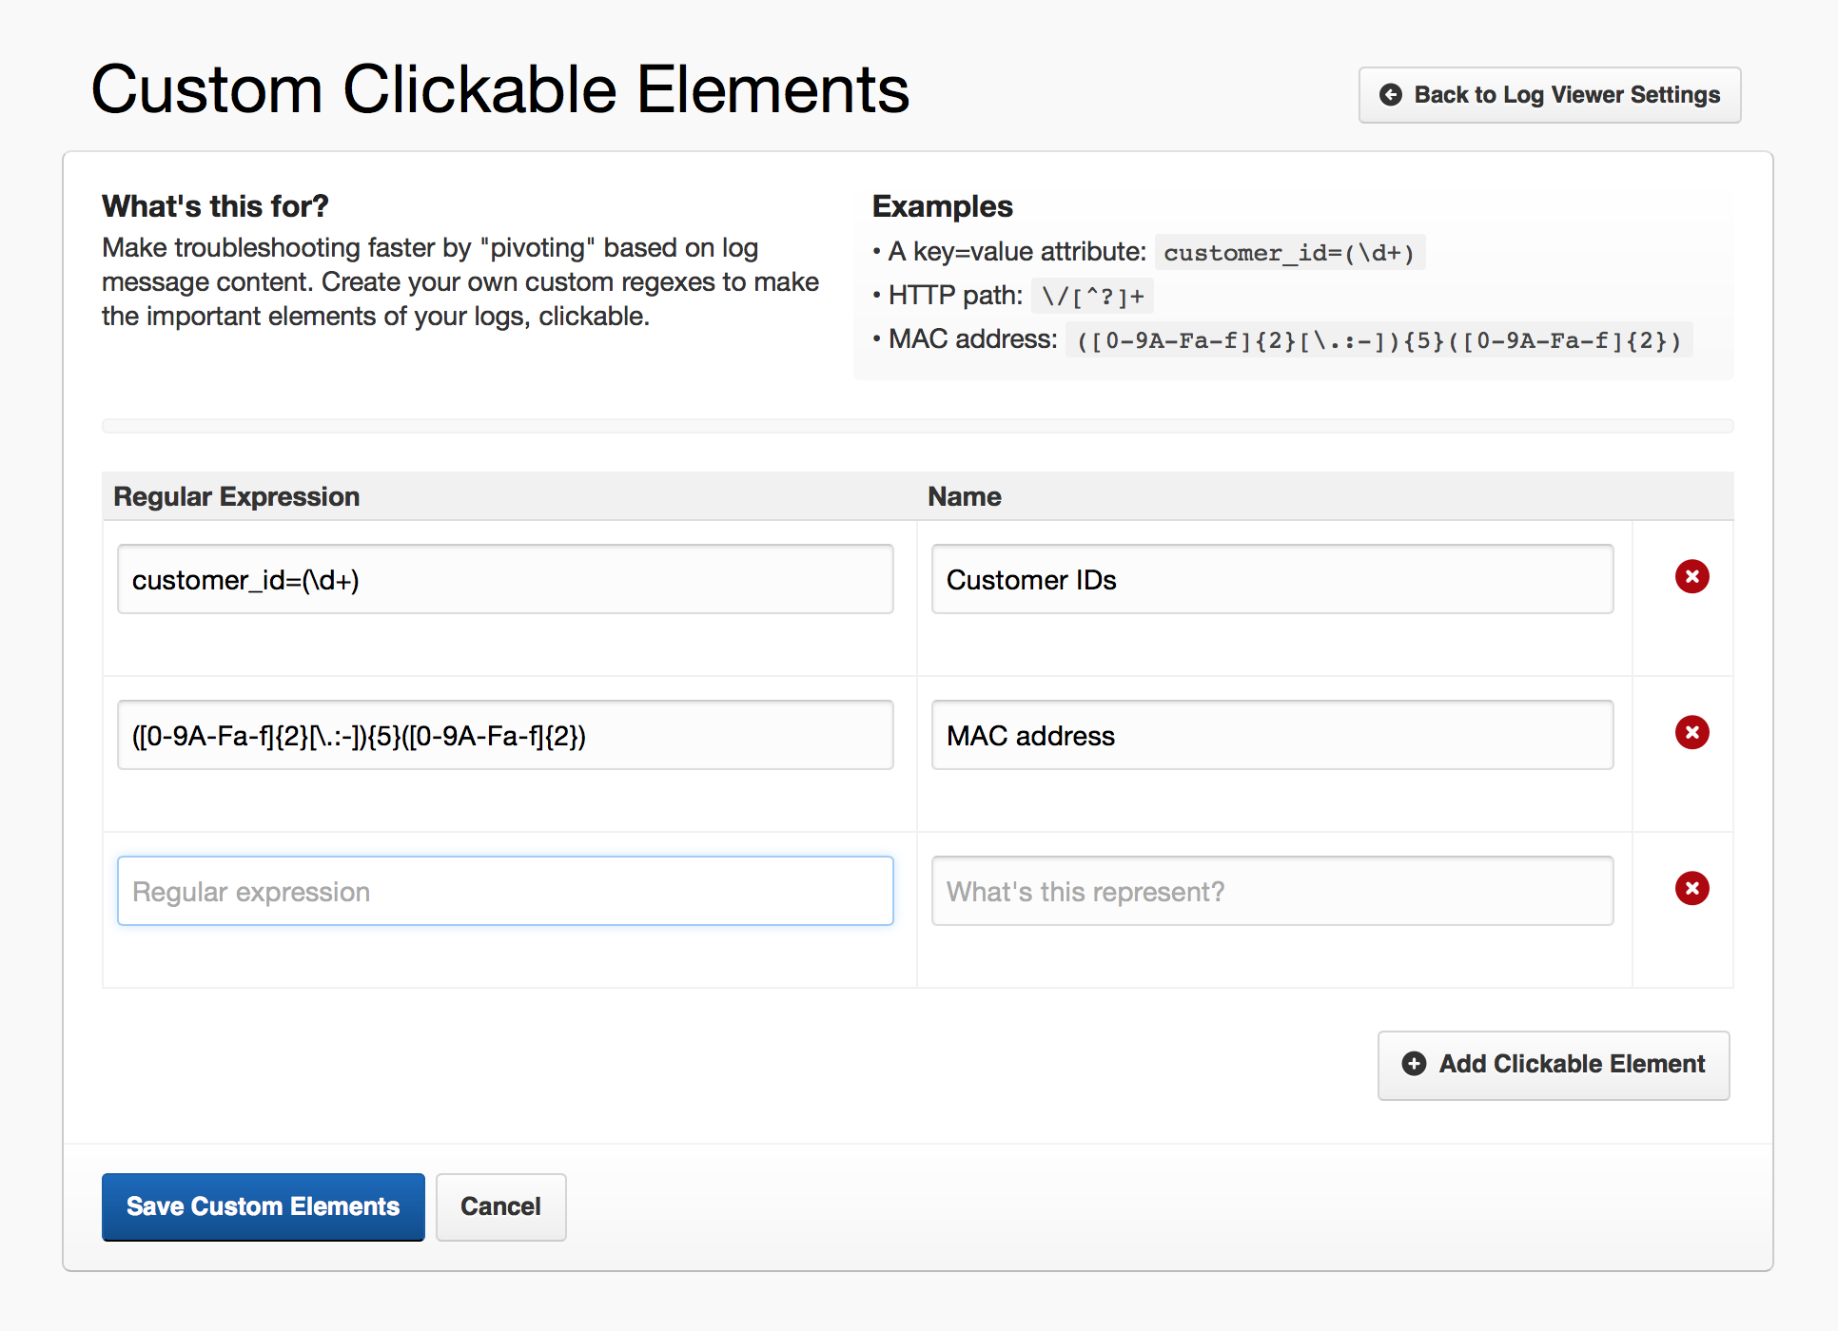Click the Name column header
1838x1331 pixels.
point(963,495)
